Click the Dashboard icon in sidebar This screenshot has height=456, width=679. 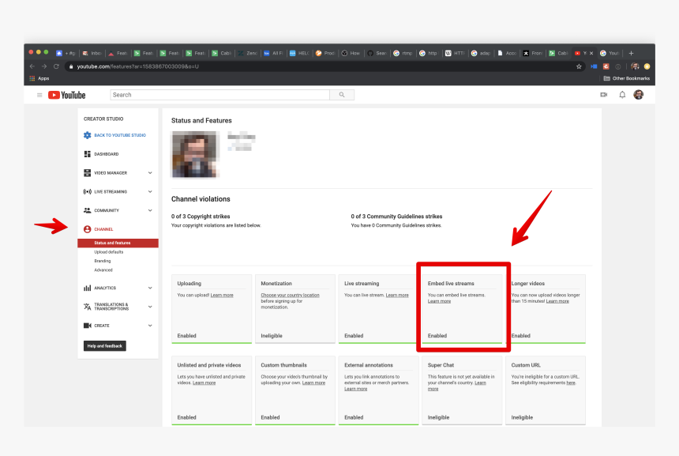pos(88,154)
